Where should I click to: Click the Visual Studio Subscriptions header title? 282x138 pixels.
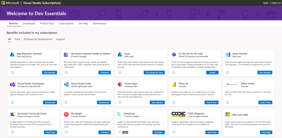coord(42,3)
